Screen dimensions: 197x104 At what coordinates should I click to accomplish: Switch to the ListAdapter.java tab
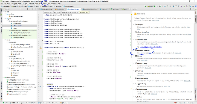[47, 9]
